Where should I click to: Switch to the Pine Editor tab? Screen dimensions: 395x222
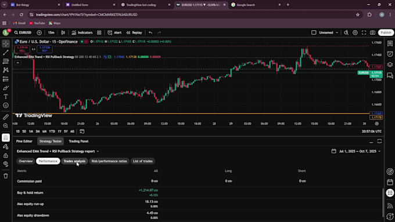[24, 141]
